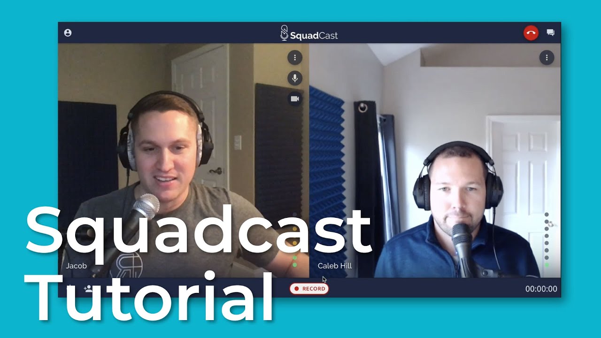Click Caleb Hill's audio level meter
The width and height of the screenshot is (601, 338).
tap(547, 240)
